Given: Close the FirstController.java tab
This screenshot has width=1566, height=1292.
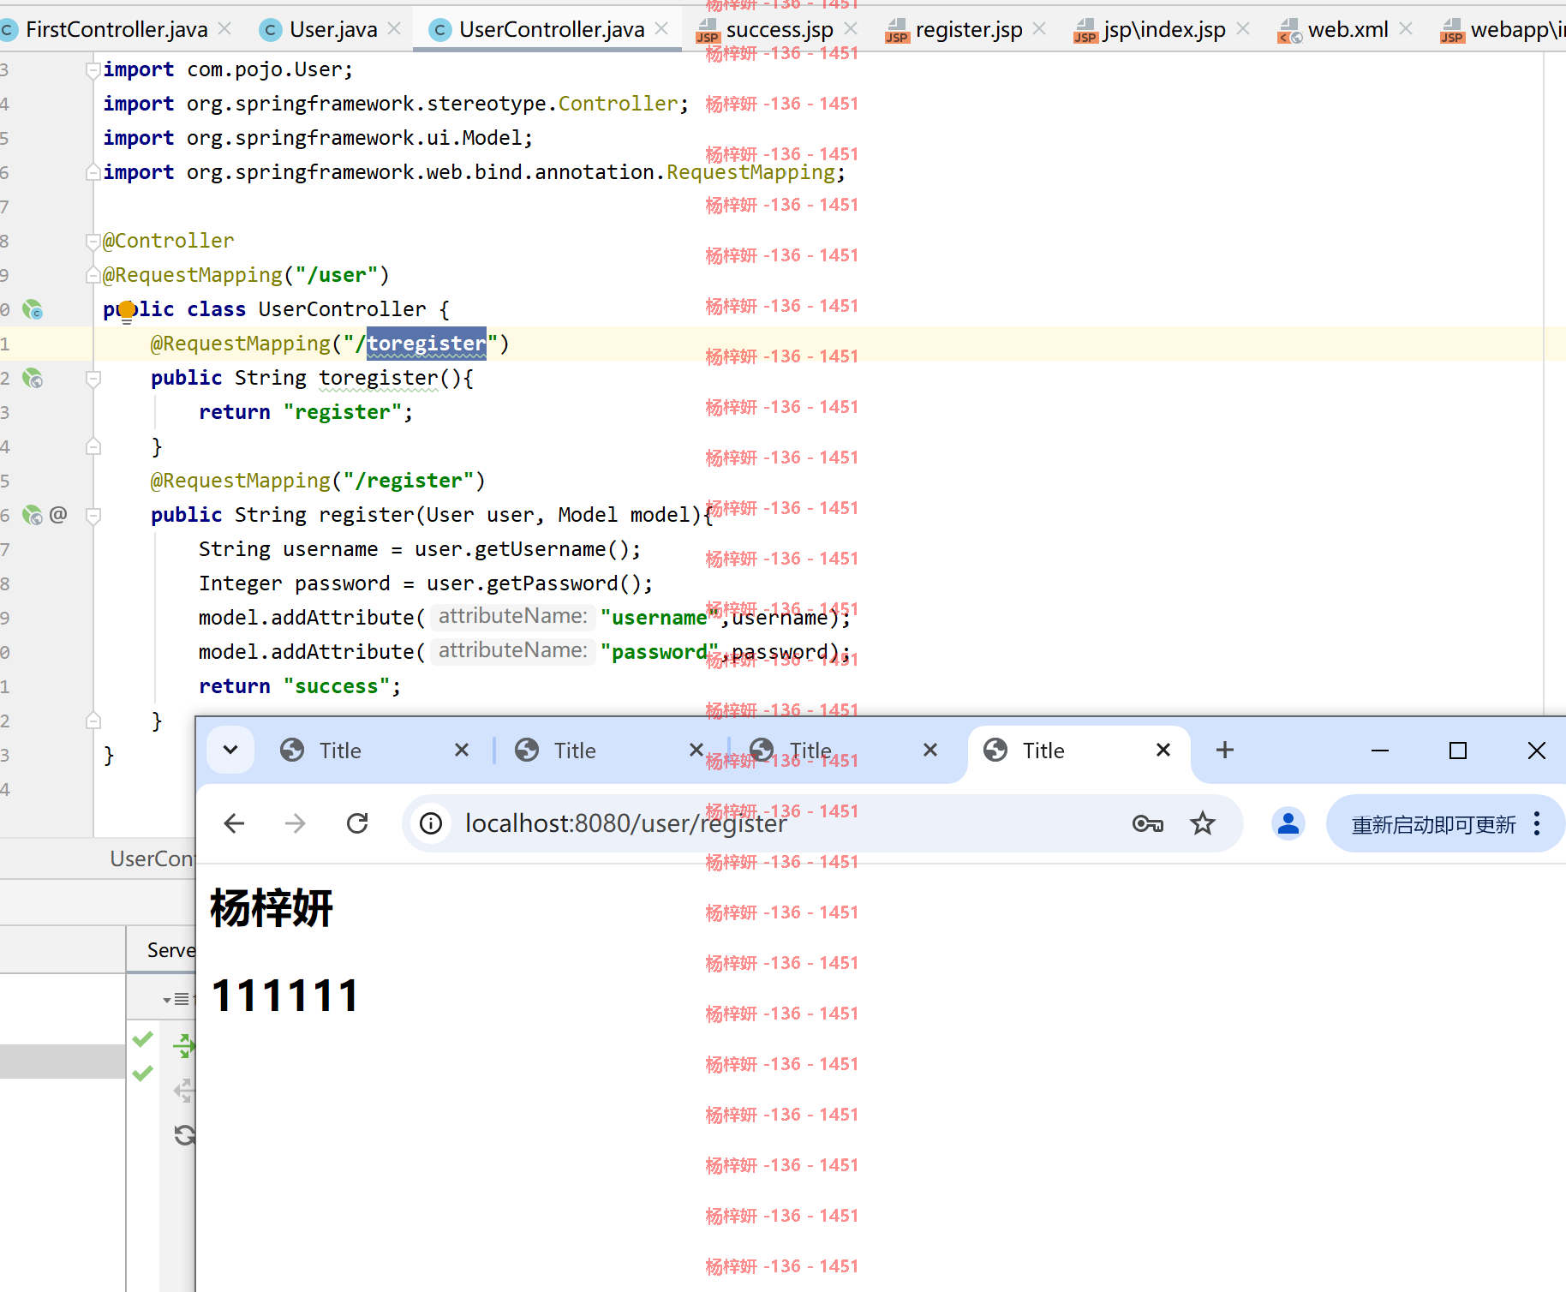Looking at the screenshot, I should tap(224, 29).
